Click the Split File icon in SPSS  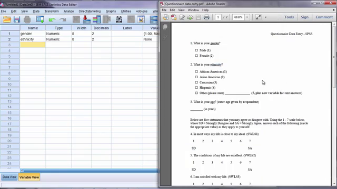tap(154, 19)
